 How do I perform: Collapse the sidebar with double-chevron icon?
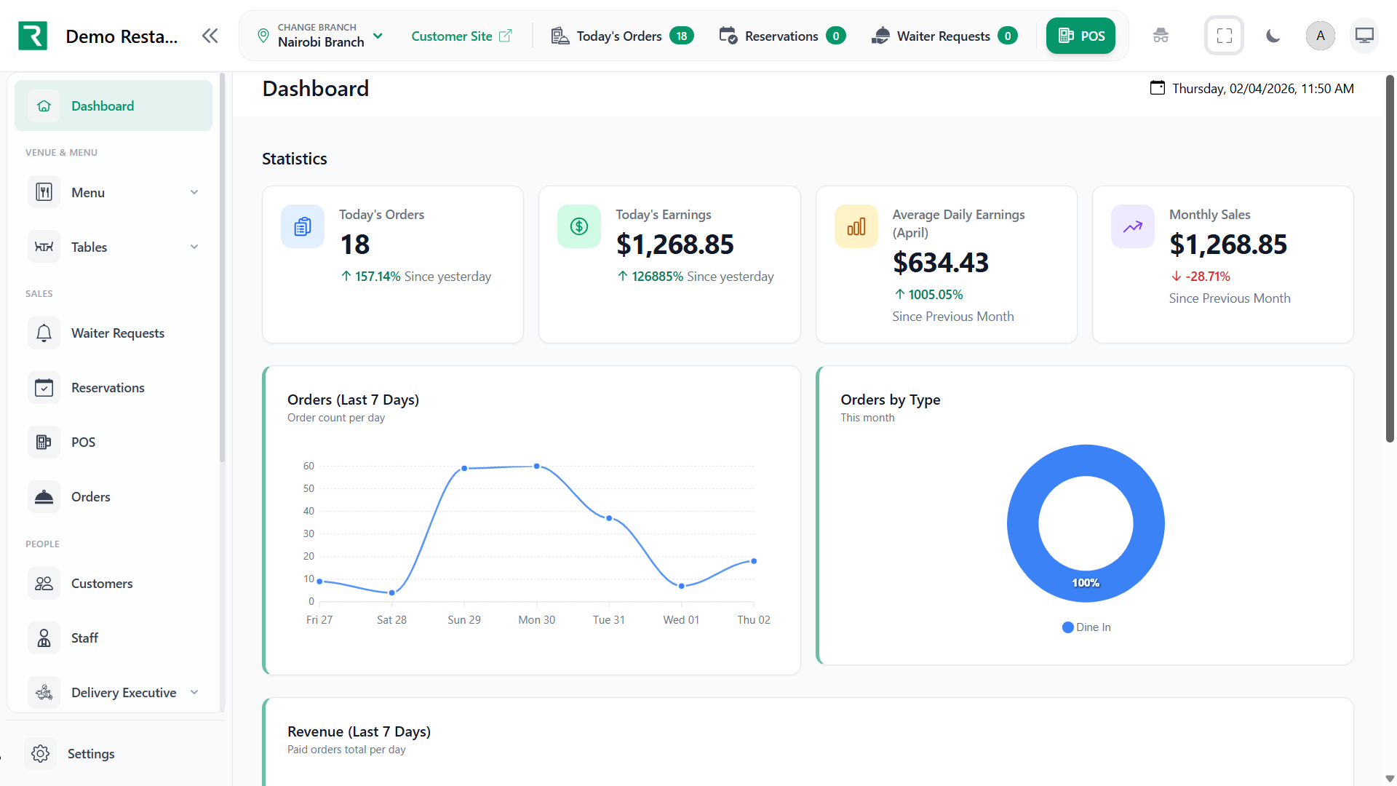210,36
